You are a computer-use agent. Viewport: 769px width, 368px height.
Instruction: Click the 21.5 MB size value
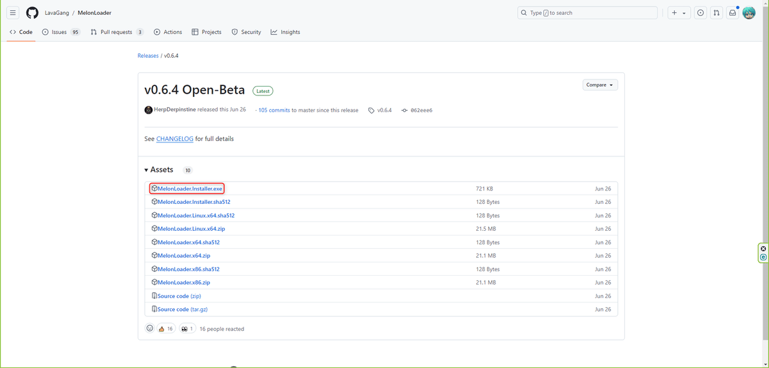[486, 229]
